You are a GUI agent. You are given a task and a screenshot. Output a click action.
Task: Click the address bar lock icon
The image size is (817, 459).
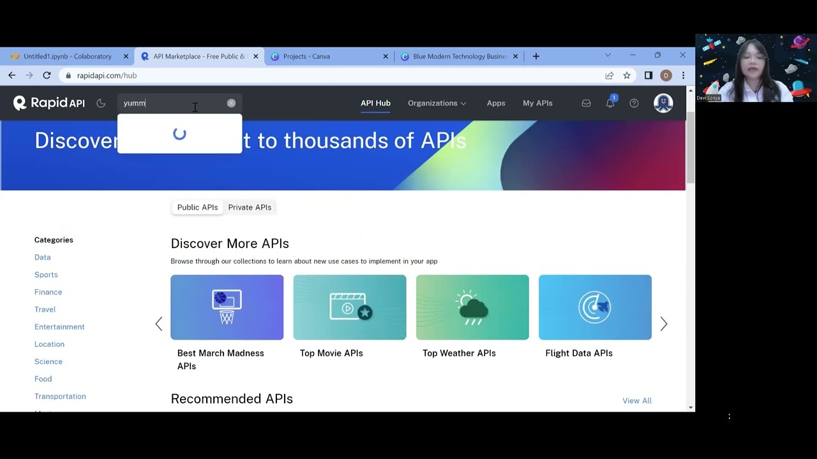click(69, 75)
